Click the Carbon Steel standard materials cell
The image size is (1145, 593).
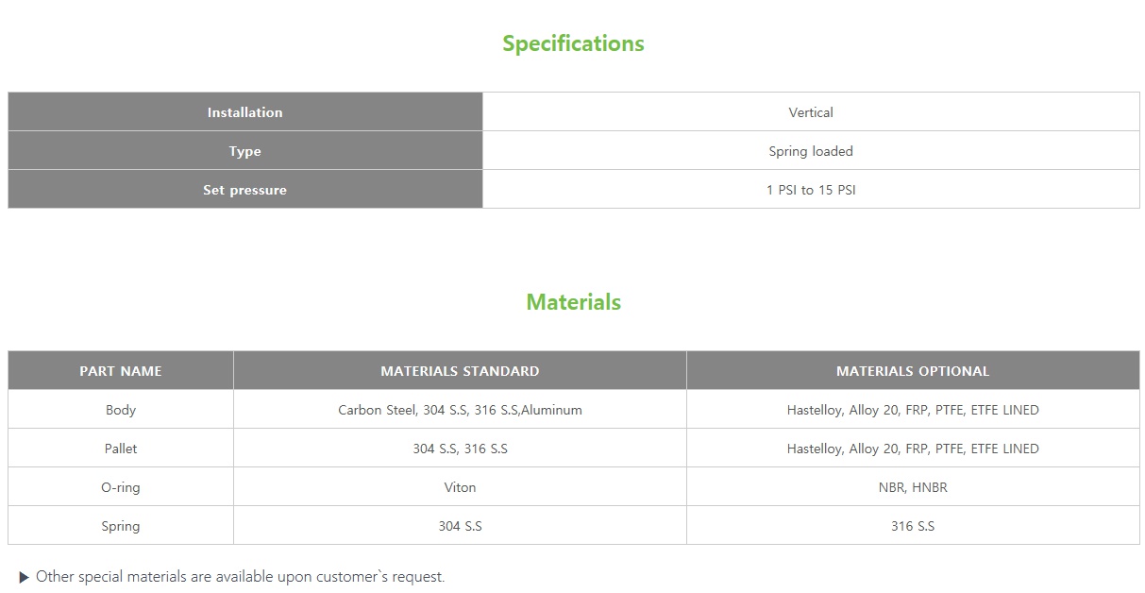(x=460, y=410)
